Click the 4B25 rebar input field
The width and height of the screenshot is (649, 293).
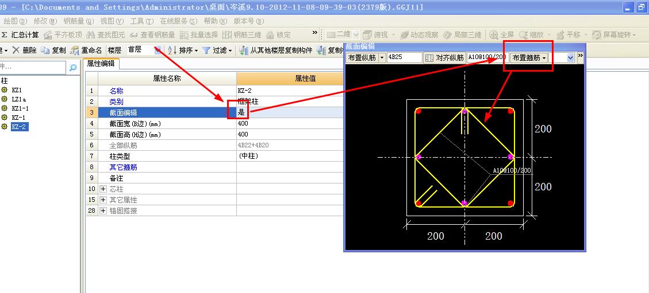click(x=404, y=58)
